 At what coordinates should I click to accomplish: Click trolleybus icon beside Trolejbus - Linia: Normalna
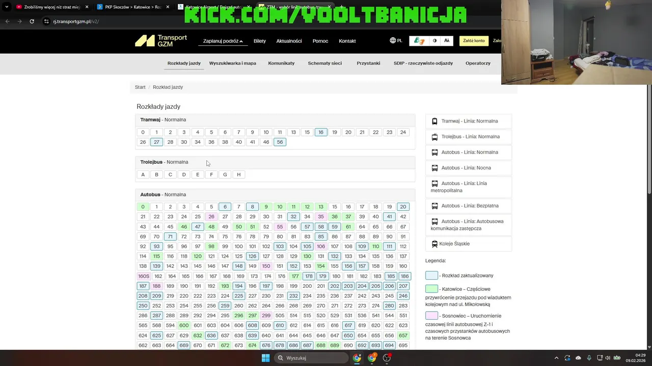[434, 137]
